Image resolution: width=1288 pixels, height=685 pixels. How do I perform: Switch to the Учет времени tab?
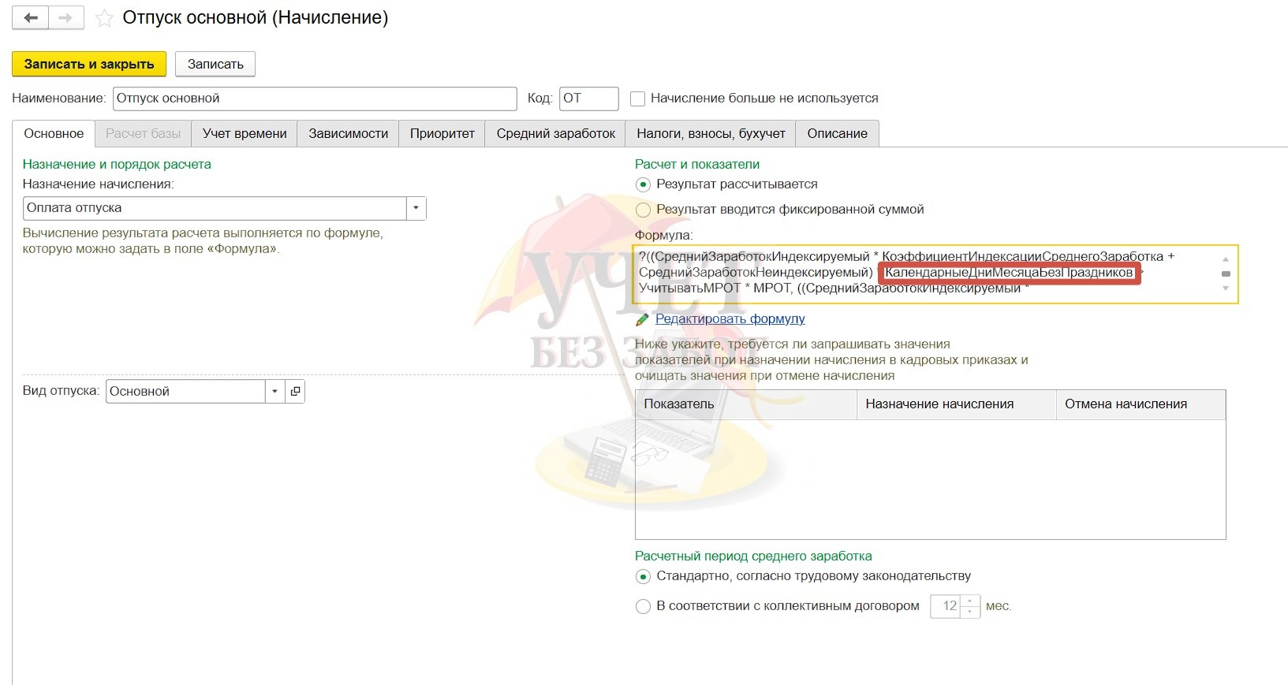(245, 133)
